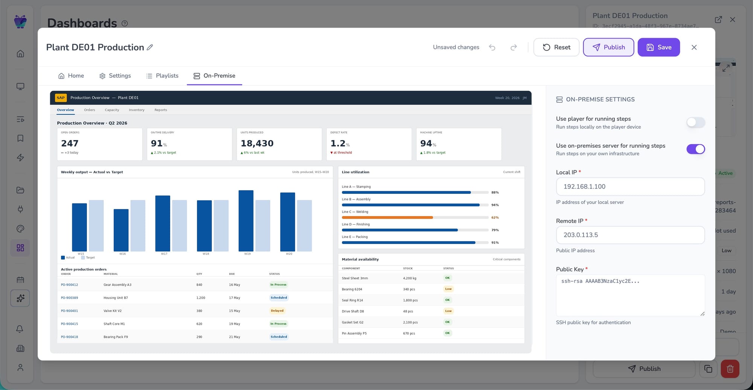Click the Local IP input field
This screenshot has width=753, height=390.
(x=630, y=187)
